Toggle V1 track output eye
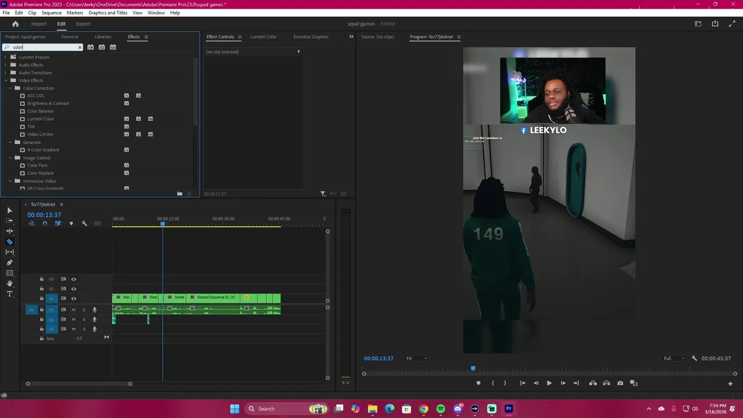Screen dimensions: 743x418 click(x=74, y=298)
